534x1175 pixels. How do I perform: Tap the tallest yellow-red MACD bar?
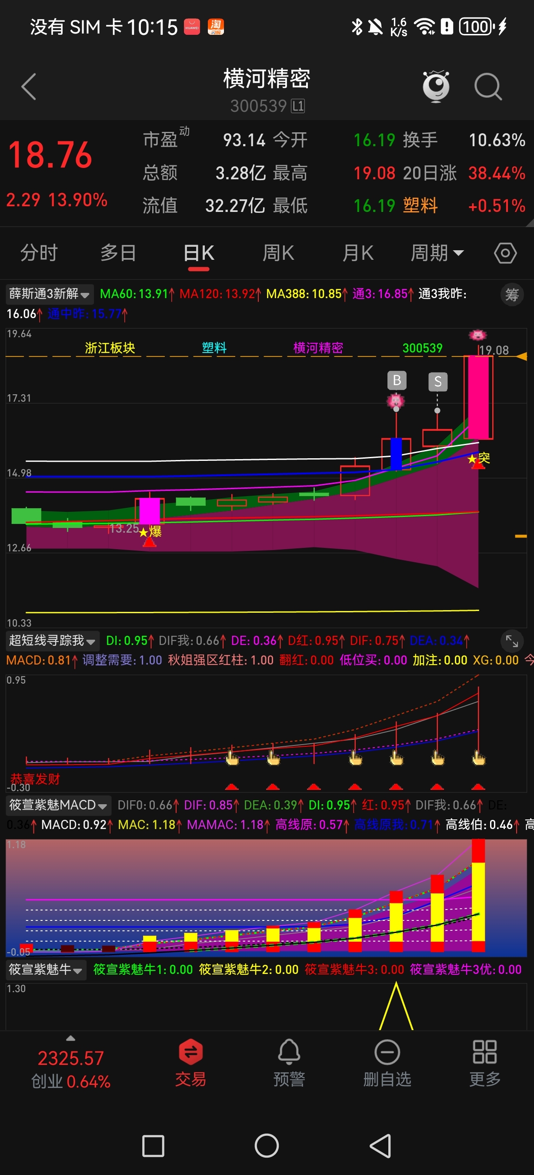pyautogui.click(x=478, y=895)
